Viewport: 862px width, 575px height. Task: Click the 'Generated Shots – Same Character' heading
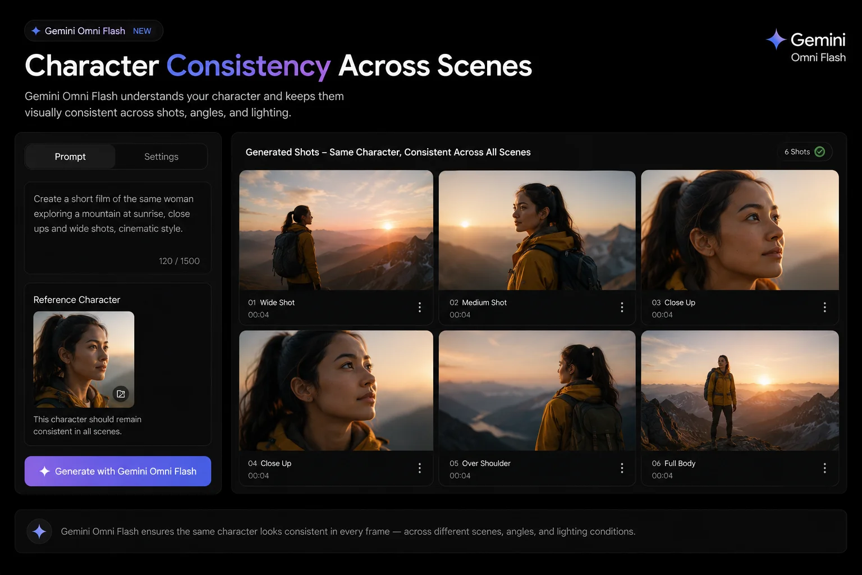[x=388, y=152]
